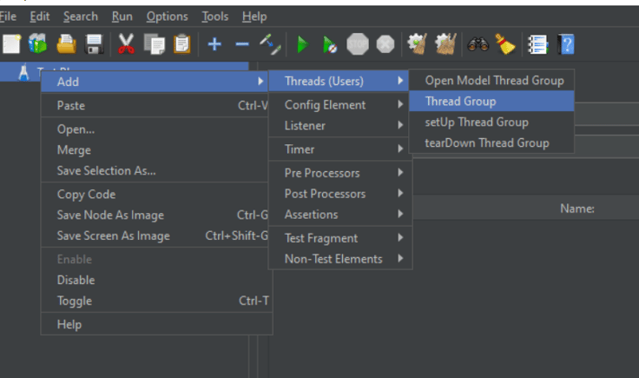Click the Cut scissors icon
639x378 pixels.
(x=127, y=43)
